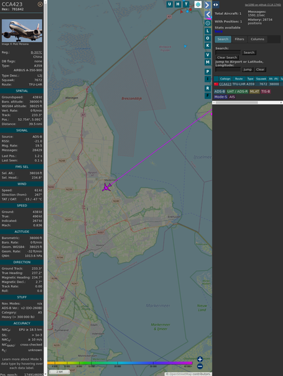
Task: Click the R map button
Action: (207, 88)
